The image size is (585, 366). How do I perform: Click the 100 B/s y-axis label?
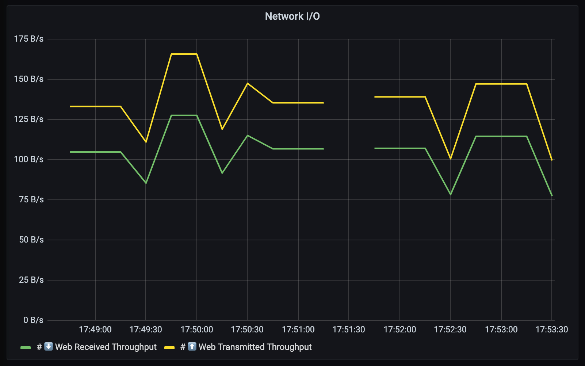point(28,159)
